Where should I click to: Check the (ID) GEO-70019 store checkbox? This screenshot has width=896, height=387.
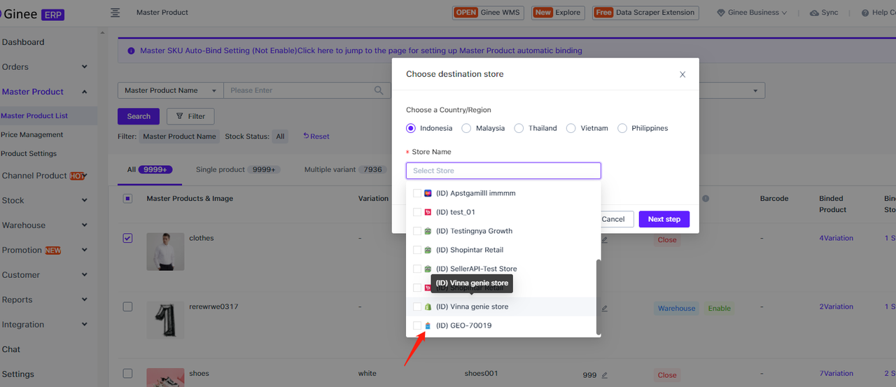pyautogui.click(x=417, y=325)
